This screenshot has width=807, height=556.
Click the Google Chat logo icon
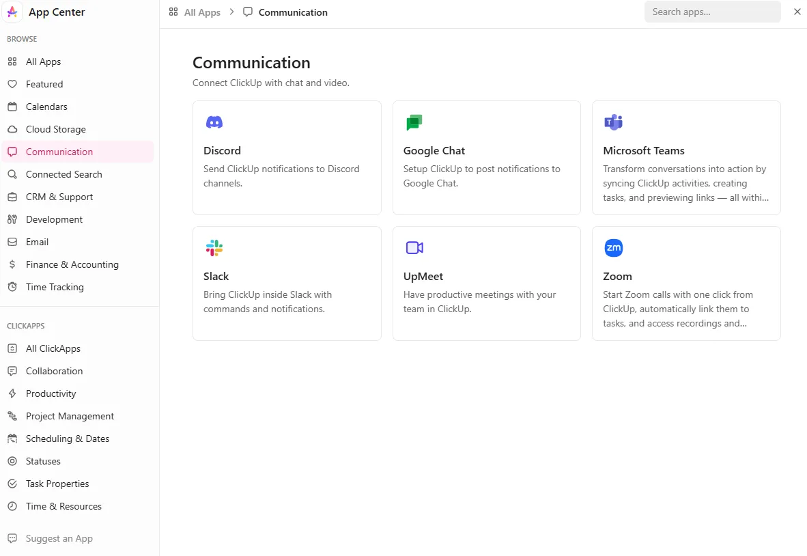414,122
